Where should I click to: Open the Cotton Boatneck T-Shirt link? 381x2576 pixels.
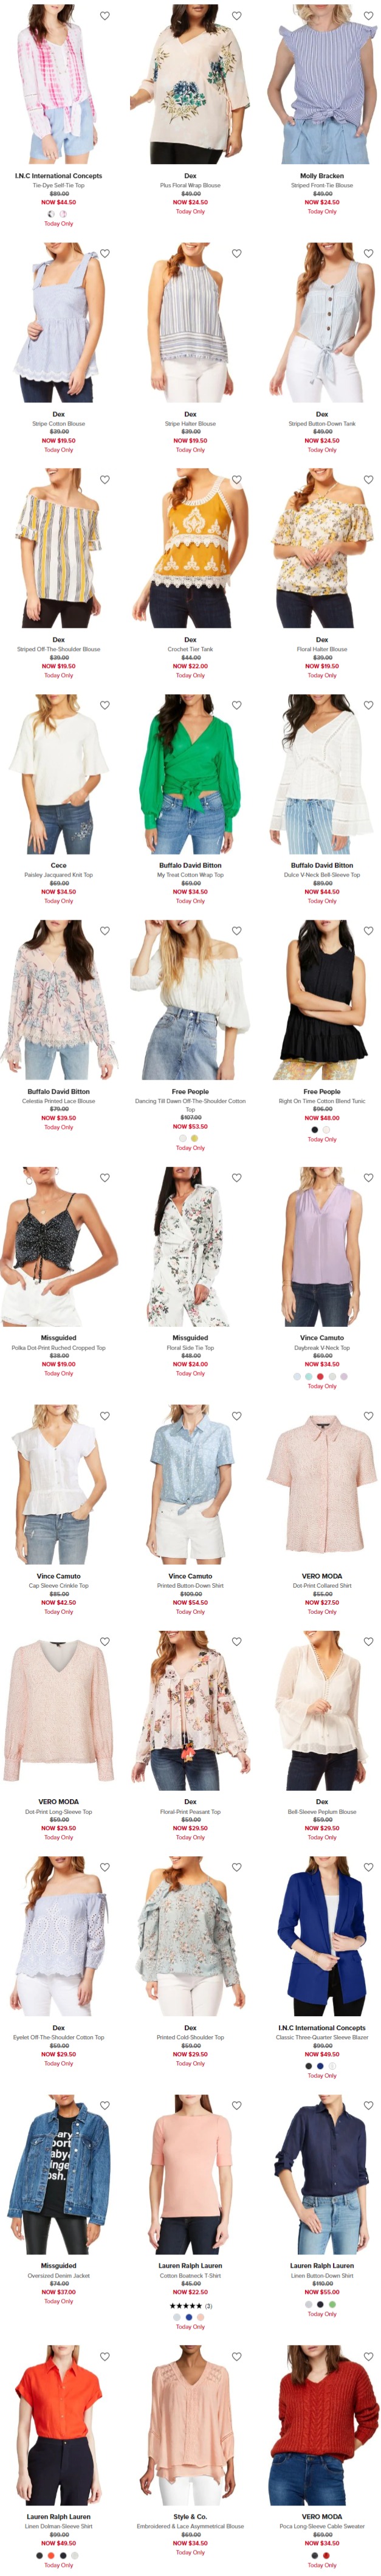coord(190,2275)
